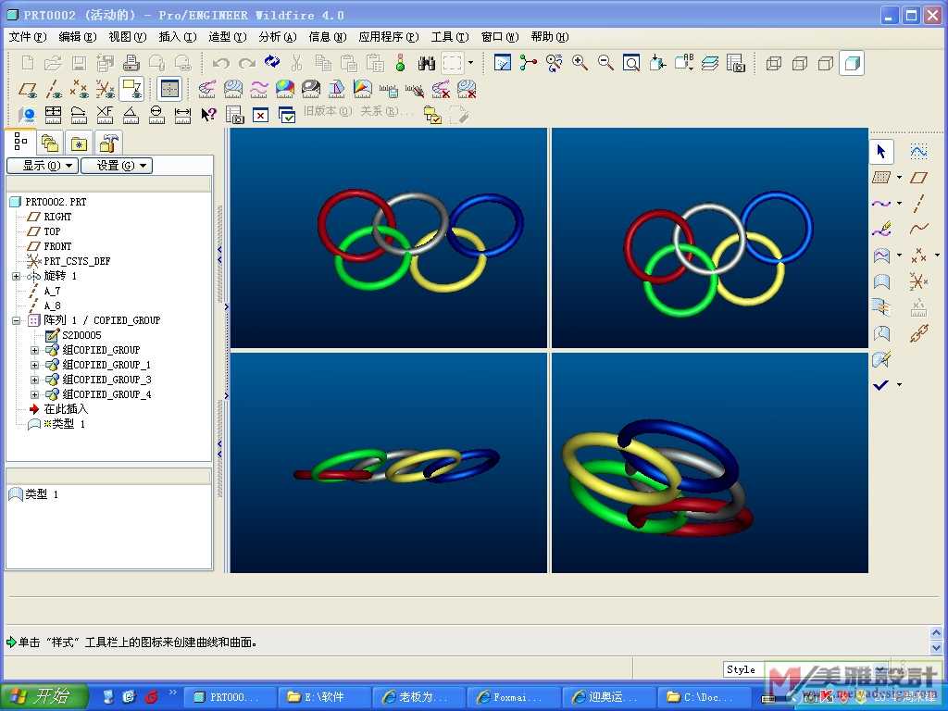Click the chain link Connect icon
948x711 pixels.
[919, 333]
